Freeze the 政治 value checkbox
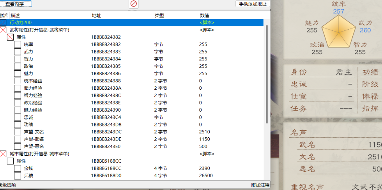The width and height of the screenshot is (382, 190). click(18, 66)
